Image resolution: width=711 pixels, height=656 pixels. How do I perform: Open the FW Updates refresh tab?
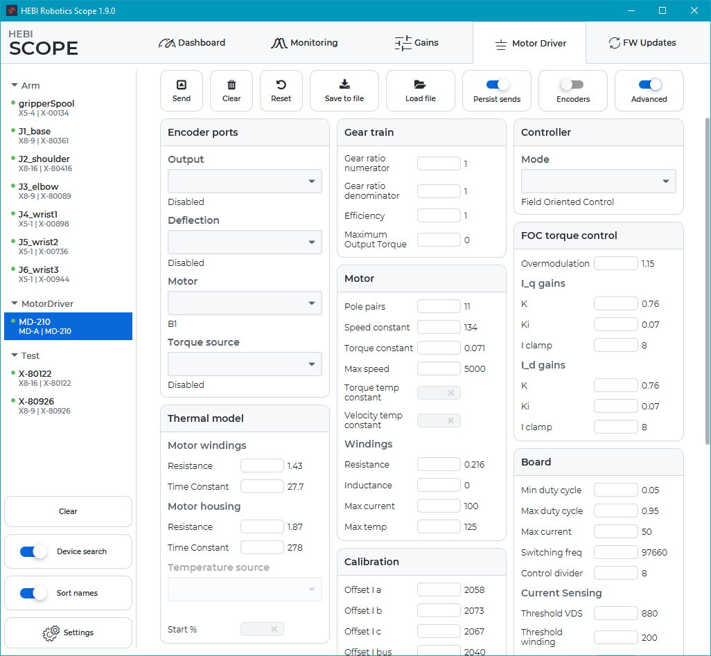642,43
